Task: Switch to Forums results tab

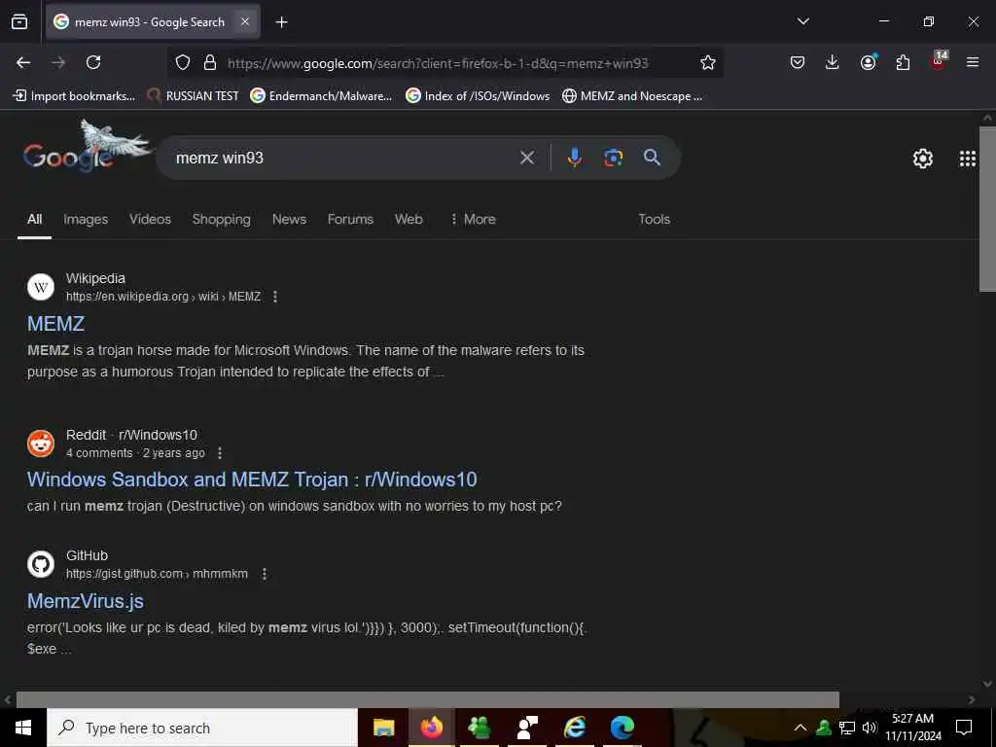Action: (350, 219)
